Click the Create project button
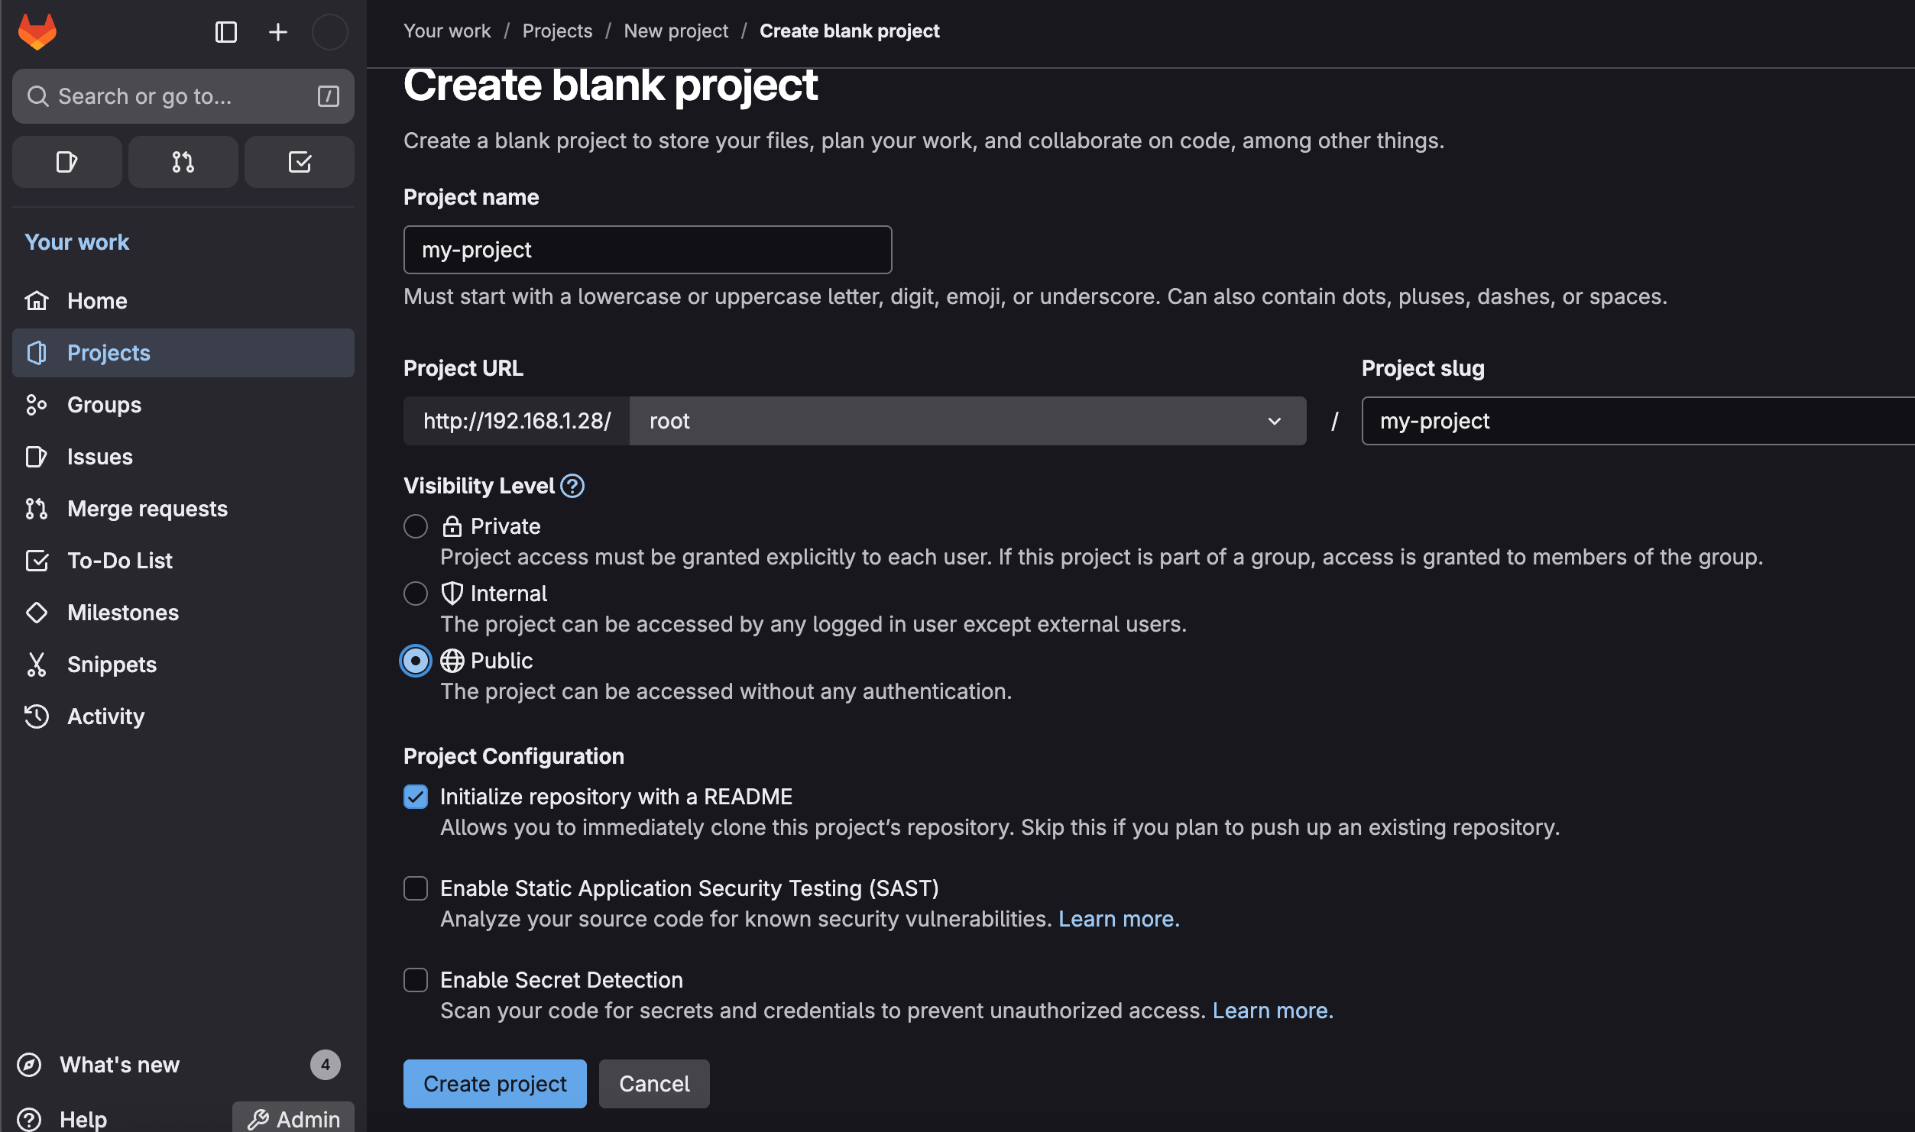Image resolution: width=1915 pixels, height=1132 pixels. 495,1084
